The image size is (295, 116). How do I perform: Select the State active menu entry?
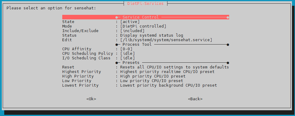point(146,22)
